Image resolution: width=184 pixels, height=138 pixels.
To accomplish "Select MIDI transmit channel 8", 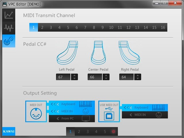I will [94, 27].
